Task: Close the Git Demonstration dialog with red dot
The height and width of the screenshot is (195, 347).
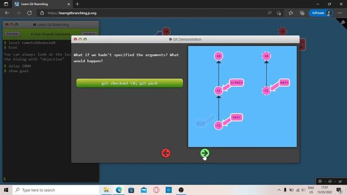Action: (x=75, y=39)
